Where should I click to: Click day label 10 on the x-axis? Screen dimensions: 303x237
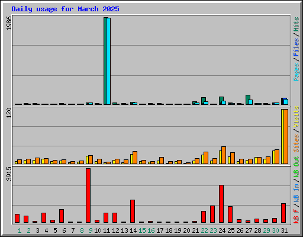tap(98, 230)
